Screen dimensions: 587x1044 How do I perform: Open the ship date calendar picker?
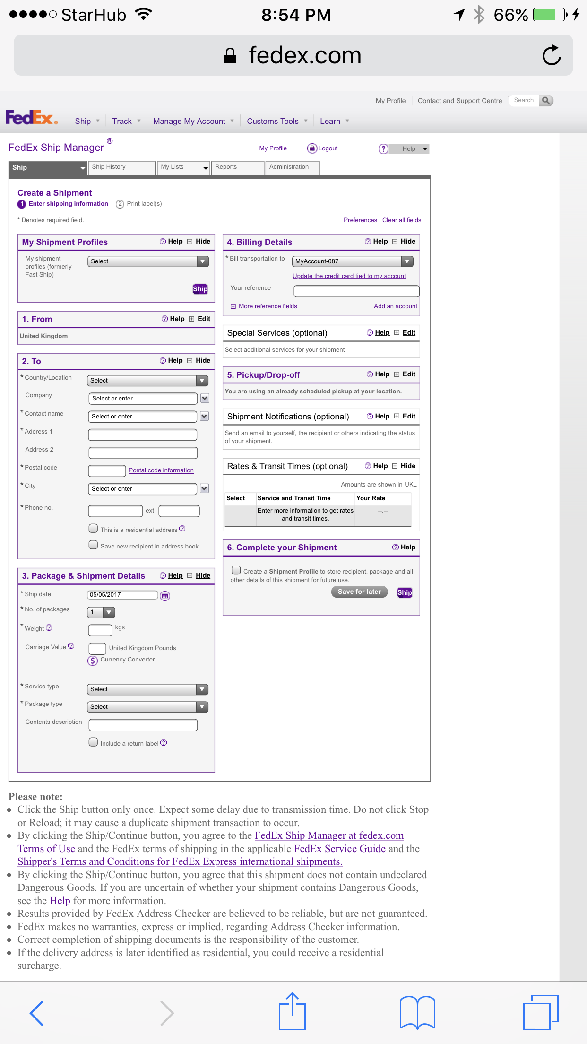click(165, 596)
